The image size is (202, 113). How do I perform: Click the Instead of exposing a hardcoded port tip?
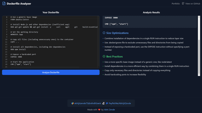[147, 48]
